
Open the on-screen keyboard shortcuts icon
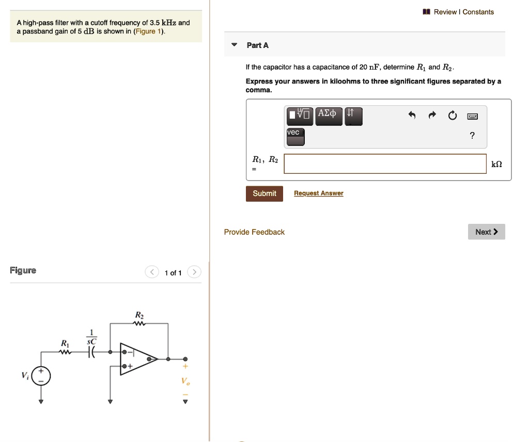pos(472,116)
